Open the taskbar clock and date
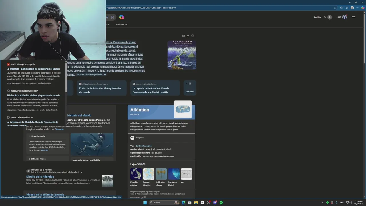366x206 pixels. pyautogui.click(x=359, y=203)
